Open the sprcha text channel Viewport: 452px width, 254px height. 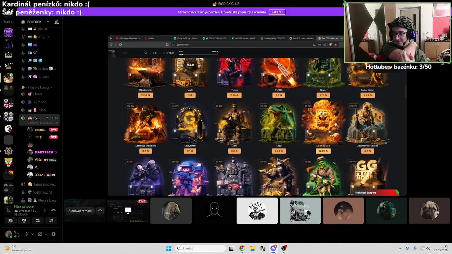click(x=40, y=77)
